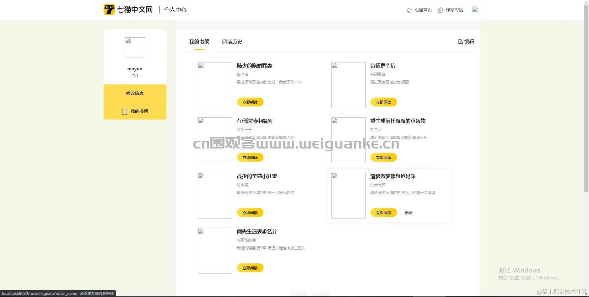Click 立即阅读 for 阙先生追妻求名分
This screenshot has width=589, height=297.
coord(250,268)
